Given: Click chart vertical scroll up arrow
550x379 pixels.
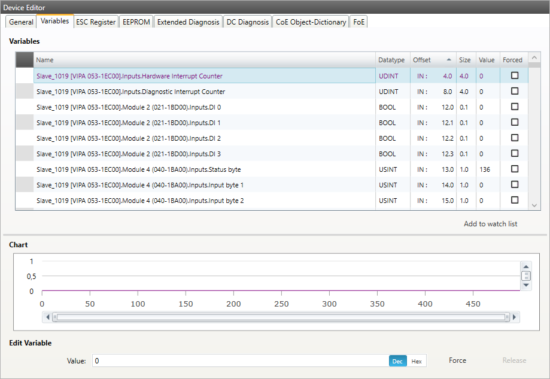Looking at the screenshot, I should pyautogui.click(x=526, y=266).
